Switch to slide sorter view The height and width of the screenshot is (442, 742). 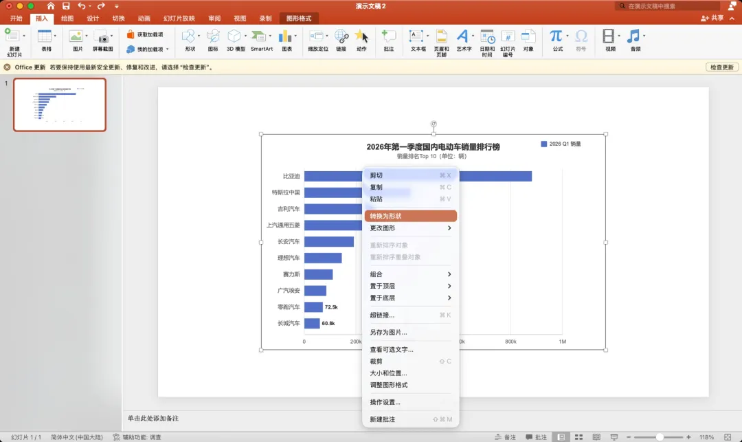[x=578, y=437]
